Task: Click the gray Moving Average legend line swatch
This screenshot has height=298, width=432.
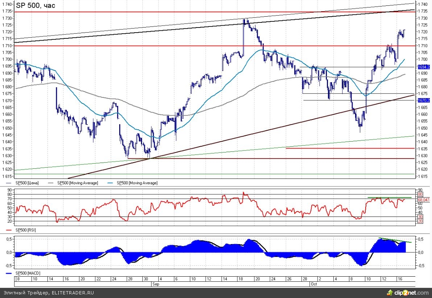Action: tap(51, 183)
